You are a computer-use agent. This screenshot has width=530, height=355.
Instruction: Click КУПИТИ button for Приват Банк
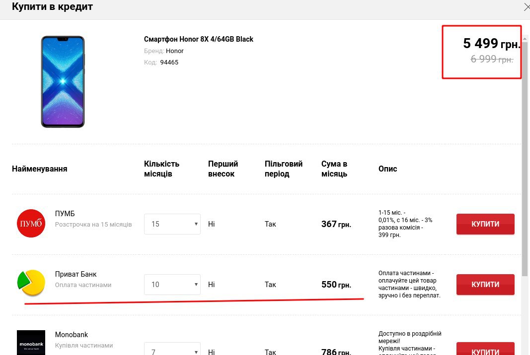[485, 285]
